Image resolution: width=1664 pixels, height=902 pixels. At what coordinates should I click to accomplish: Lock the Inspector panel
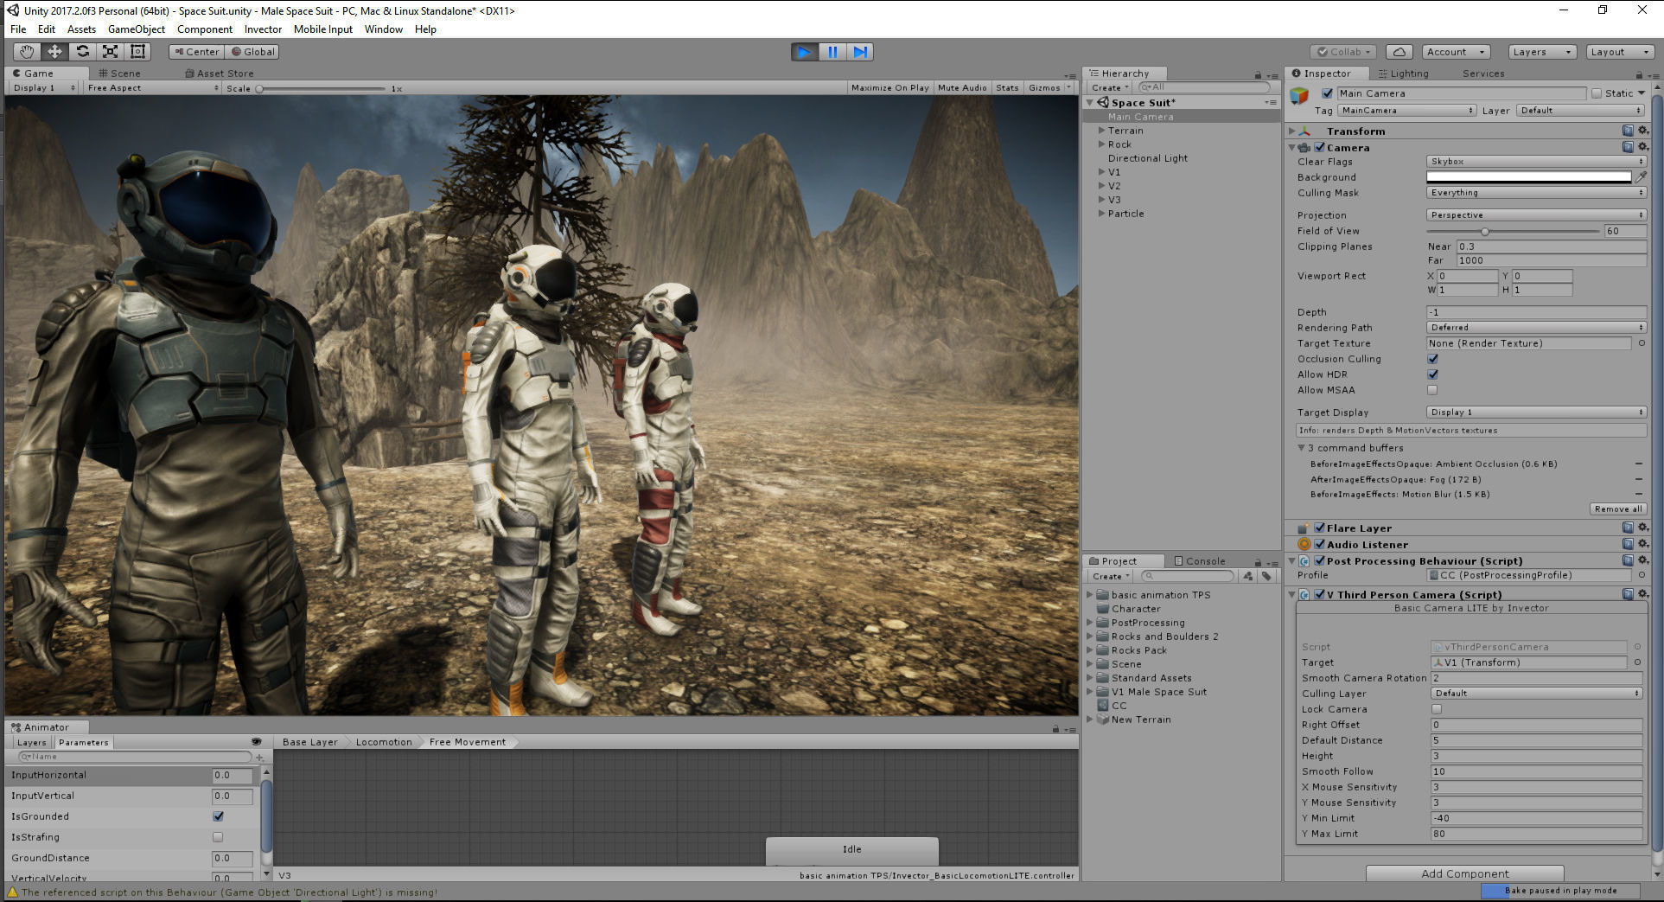pos(1639,75)
